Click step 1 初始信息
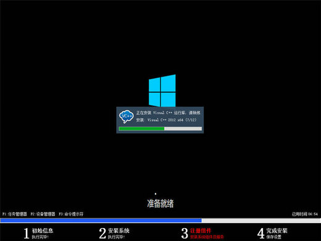 (38, 233)
